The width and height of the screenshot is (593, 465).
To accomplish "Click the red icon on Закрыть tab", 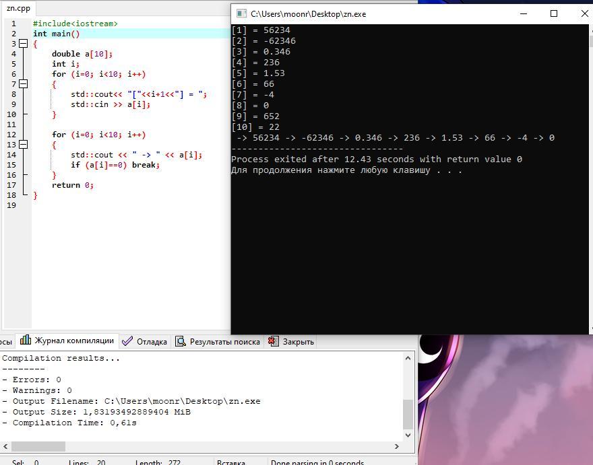I will coord(273,341).
